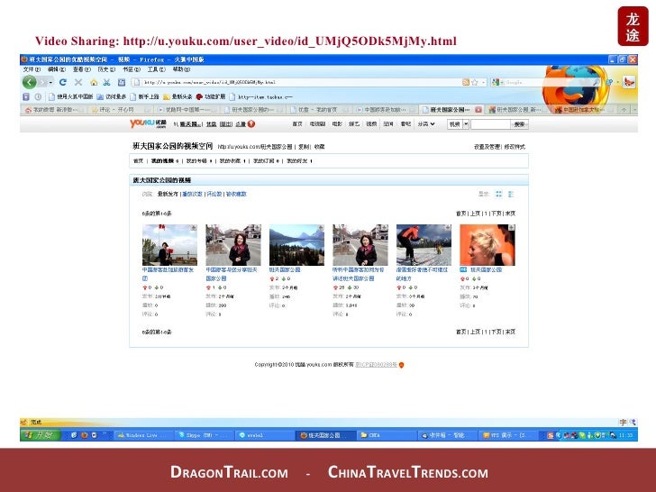Image resolution: width=656 pixels, height=492 pixels.
Task: Add lake thumbnail video to playlist plus icon
Action: coord(321,228)
